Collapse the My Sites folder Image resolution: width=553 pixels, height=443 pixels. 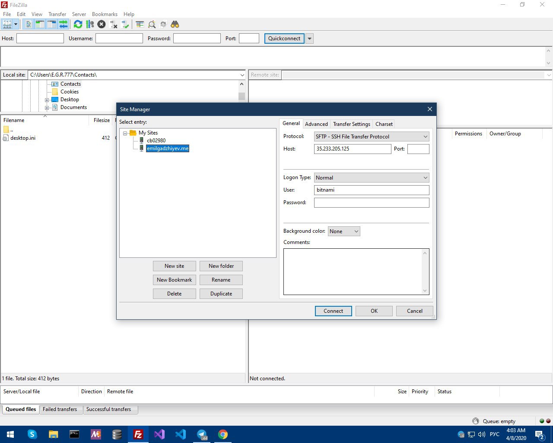(x=125, y=133)
